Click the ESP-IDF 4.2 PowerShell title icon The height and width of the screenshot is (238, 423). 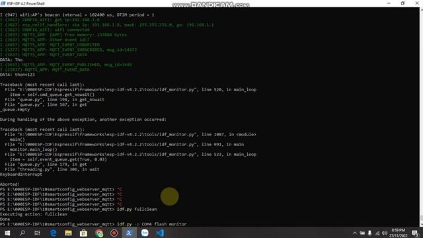3,3
